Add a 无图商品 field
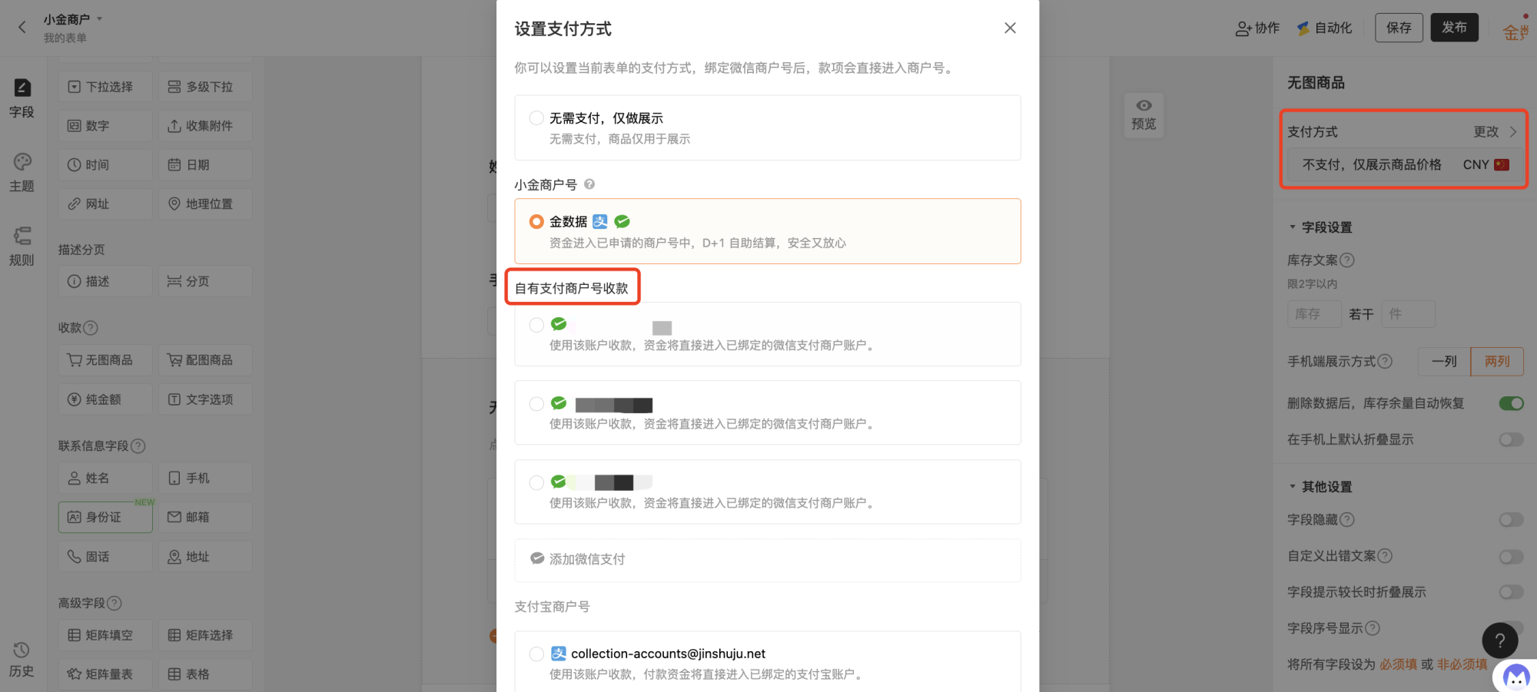Image resolution: width=1537 pixels, height=692 pixels. point(105,360)
